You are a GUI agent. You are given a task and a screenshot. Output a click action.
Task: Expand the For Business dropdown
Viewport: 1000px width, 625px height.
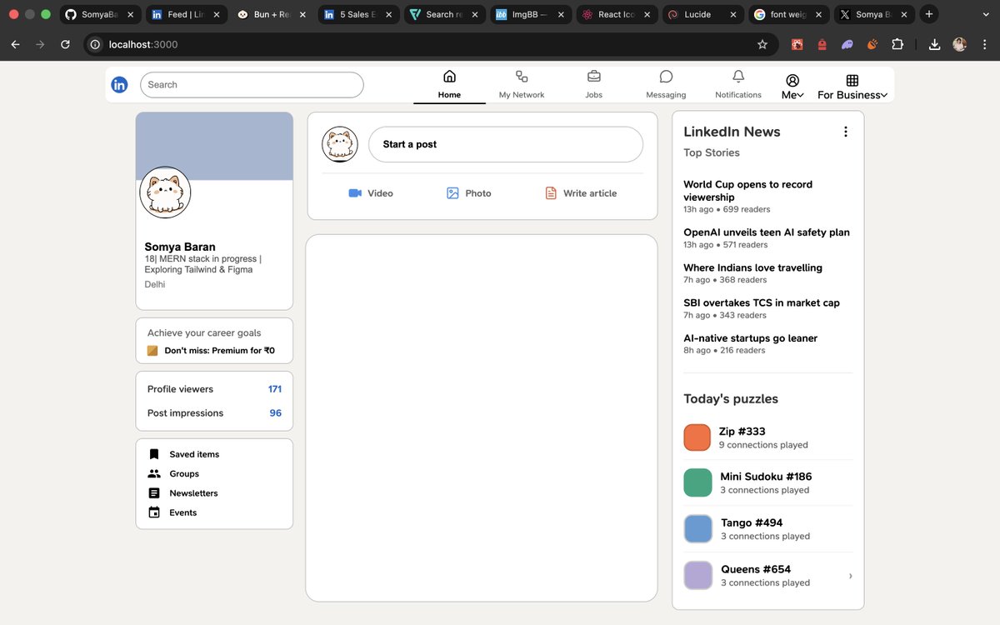coord(852,87)
